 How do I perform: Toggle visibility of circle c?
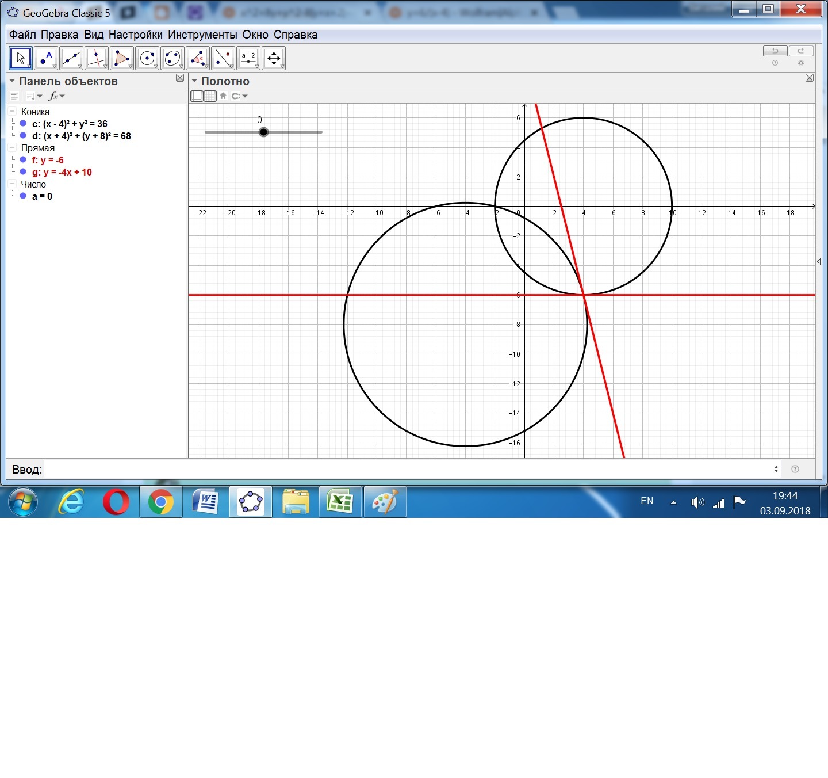pyautogui.click(x=23, y=124)
